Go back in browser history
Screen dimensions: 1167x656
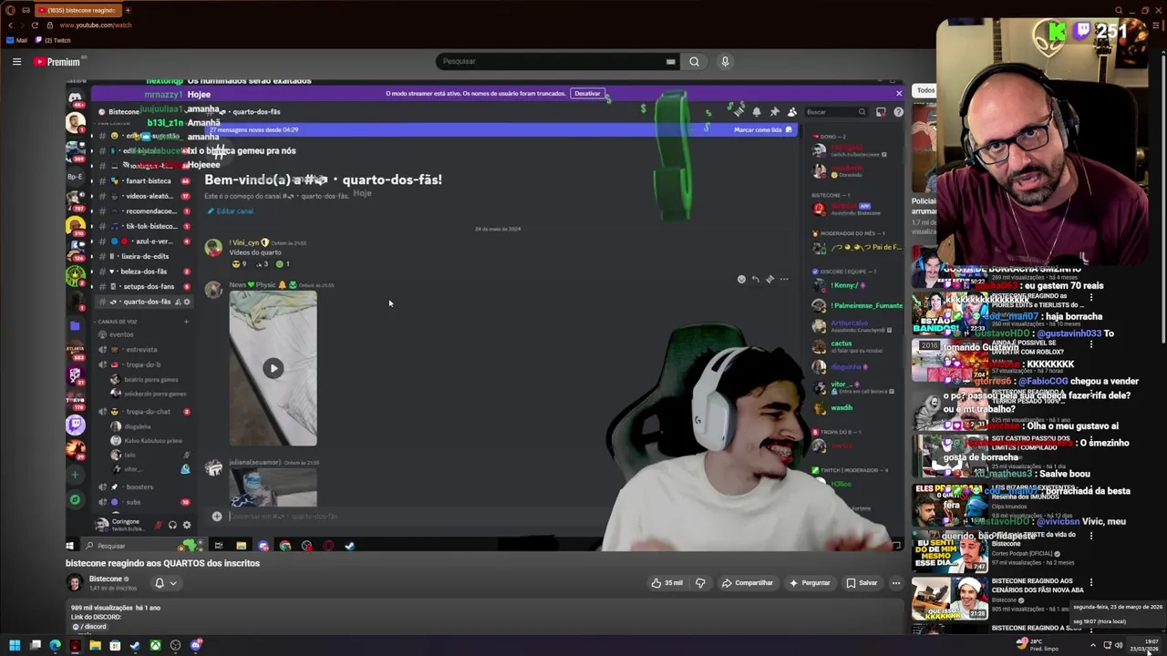[10, 25]
